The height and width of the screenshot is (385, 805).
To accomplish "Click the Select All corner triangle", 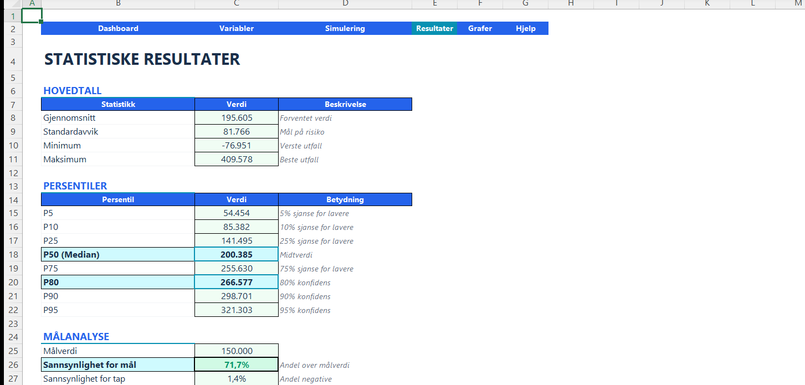I will (11, 4).
